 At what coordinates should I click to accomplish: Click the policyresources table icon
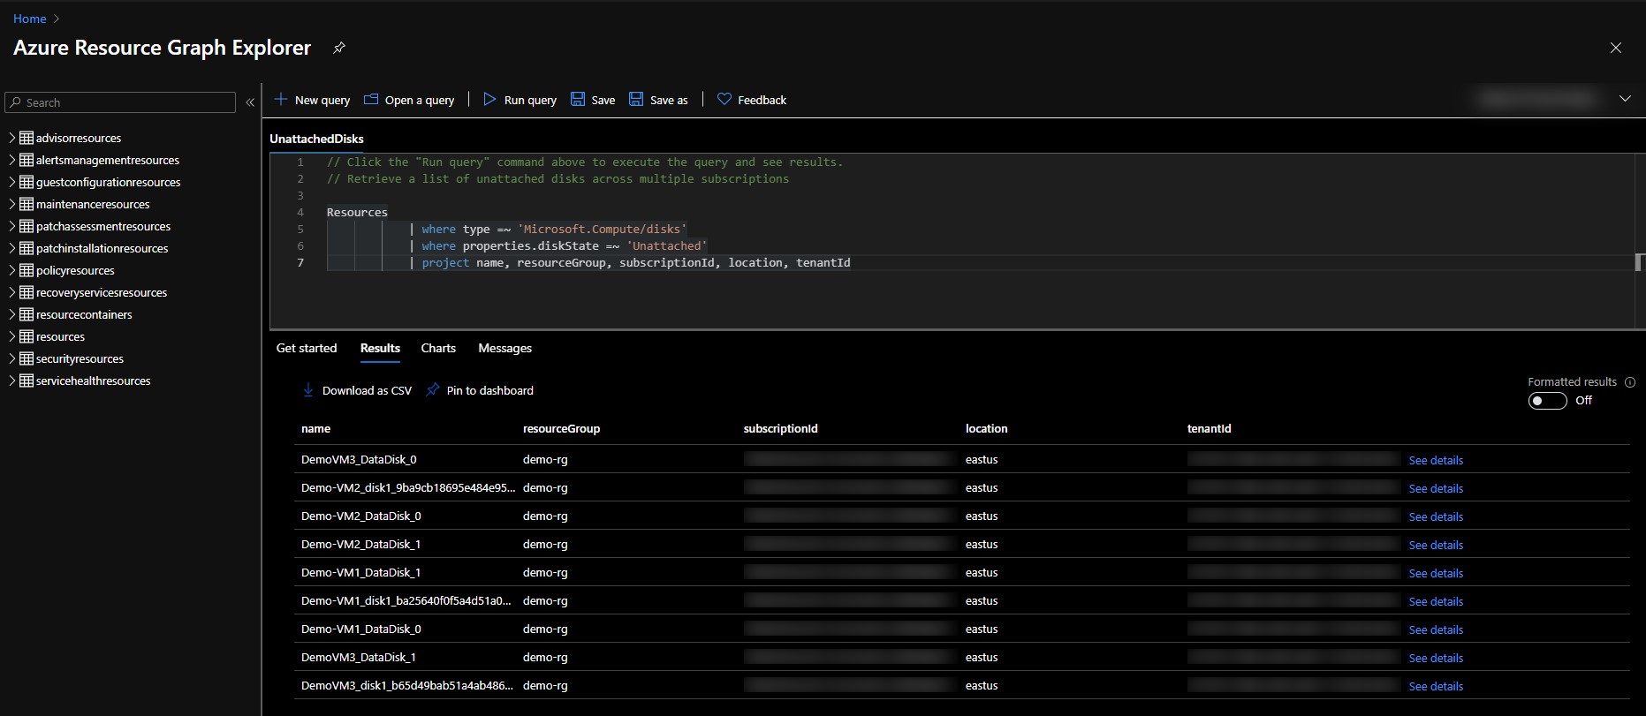(x=27, y=270)
